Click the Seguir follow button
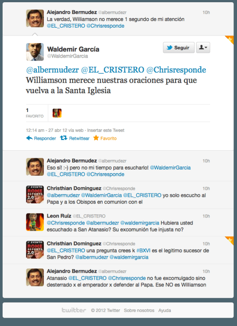Image resolution: width=237 pixels, height=326 pixels. [x=179, y=47]
